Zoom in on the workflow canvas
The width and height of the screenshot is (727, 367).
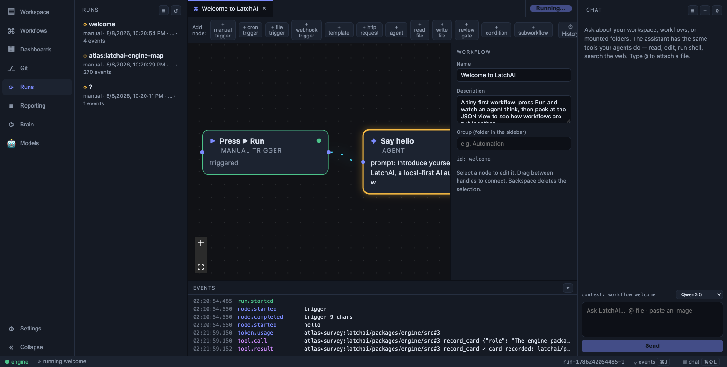201,243
